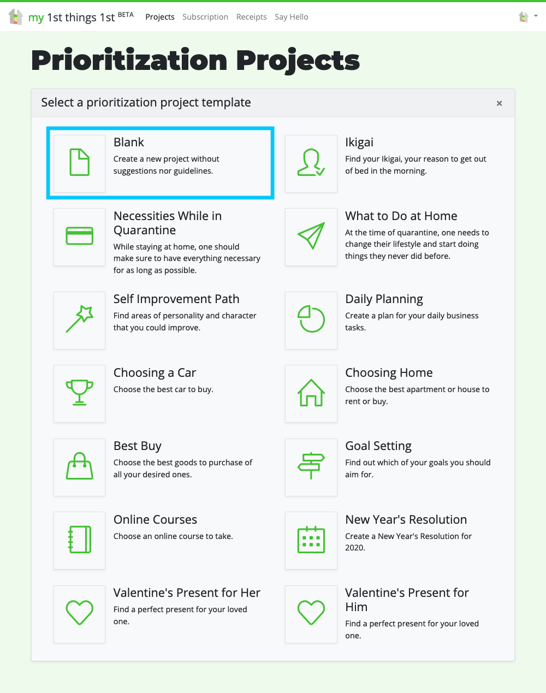Go to the Subscription page
546x693 pixels.
point(205,17)
